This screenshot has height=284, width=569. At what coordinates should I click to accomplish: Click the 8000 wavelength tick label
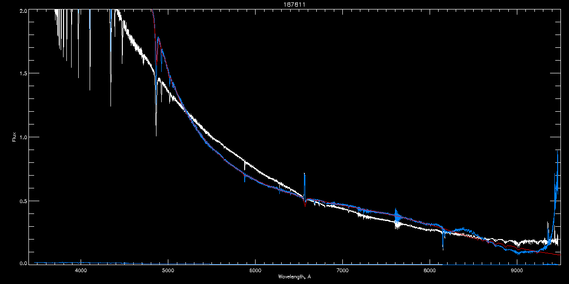tap(430, 270)
